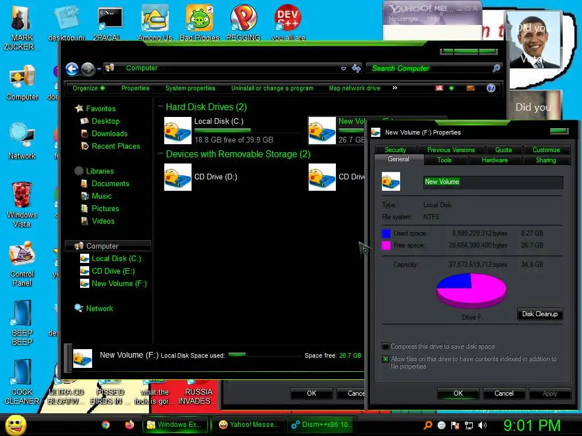Screen dimensions: 582x436
Task: Open the Organize menu
Action: click(x=88, y=88)
